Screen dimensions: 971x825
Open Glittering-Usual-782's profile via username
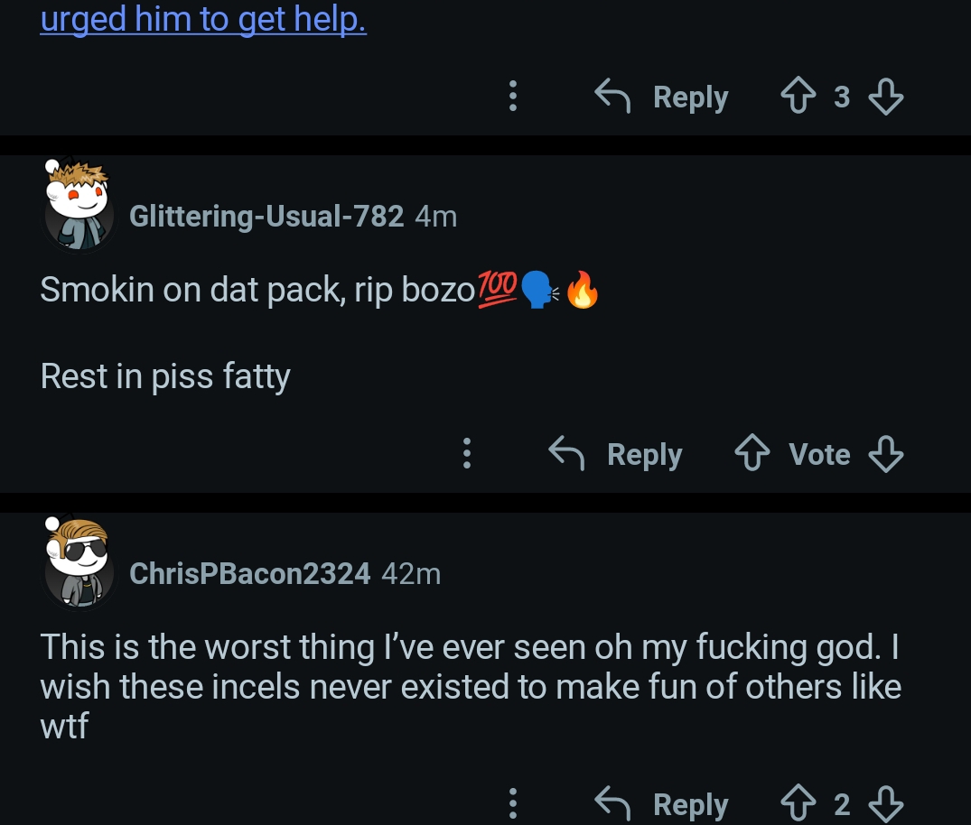click(266, 217)
